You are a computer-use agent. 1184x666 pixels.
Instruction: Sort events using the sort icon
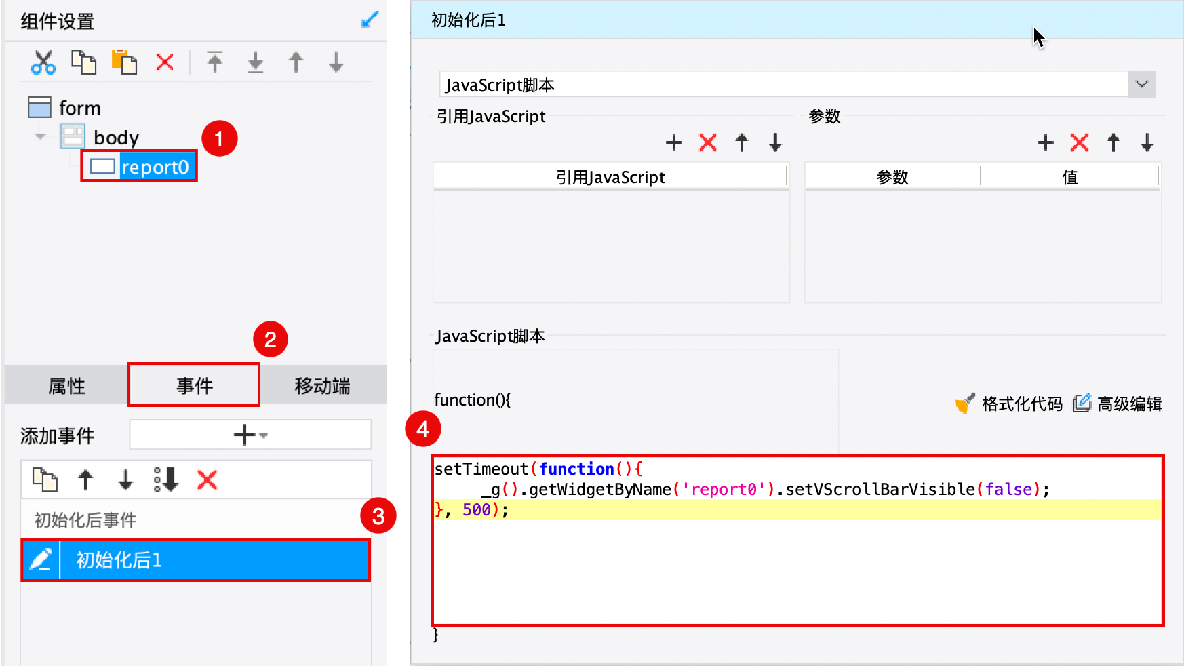point(166,479)
